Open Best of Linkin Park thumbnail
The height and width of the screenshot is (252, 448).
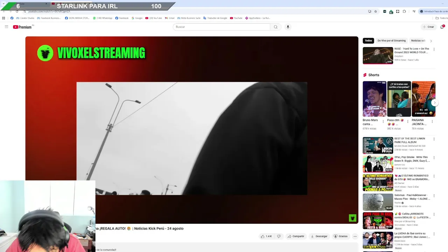[378, 145]
